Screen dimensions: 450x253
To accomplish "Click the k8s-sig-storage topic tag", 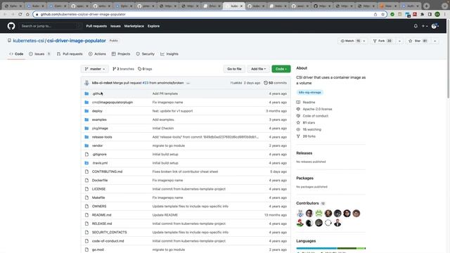I will [x=309, y=92].
